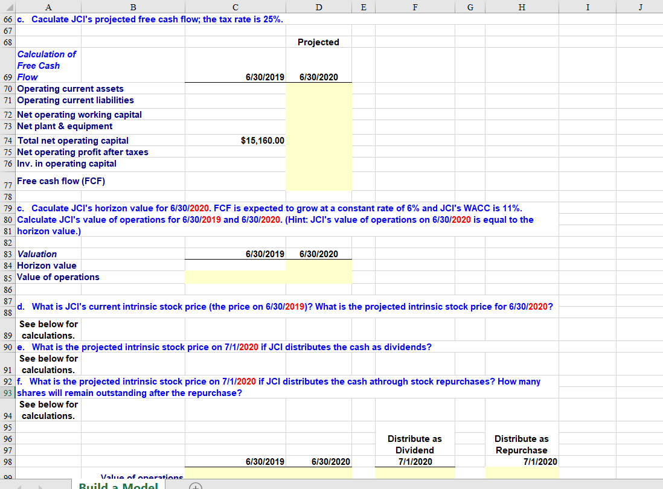Select row 74 header
Screen dimensions: 663x489
pos(8,141)
